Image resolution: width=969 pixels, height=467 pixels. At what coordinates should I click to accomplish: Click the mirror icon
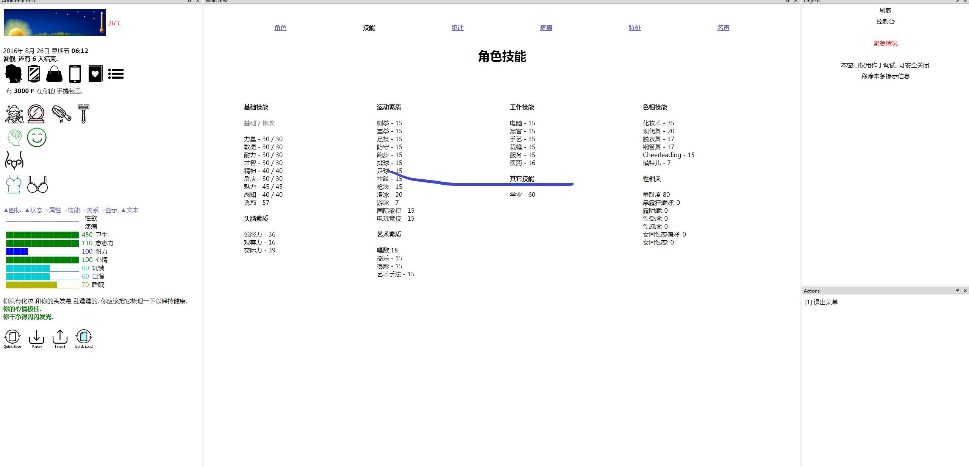[34, 74]
